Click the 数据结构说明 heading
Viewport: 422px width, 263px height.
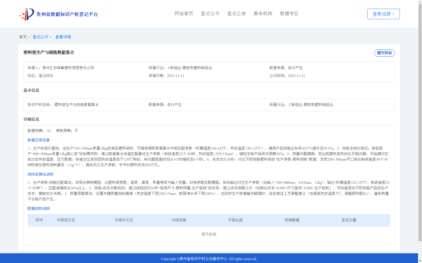(x=39, y=209)
